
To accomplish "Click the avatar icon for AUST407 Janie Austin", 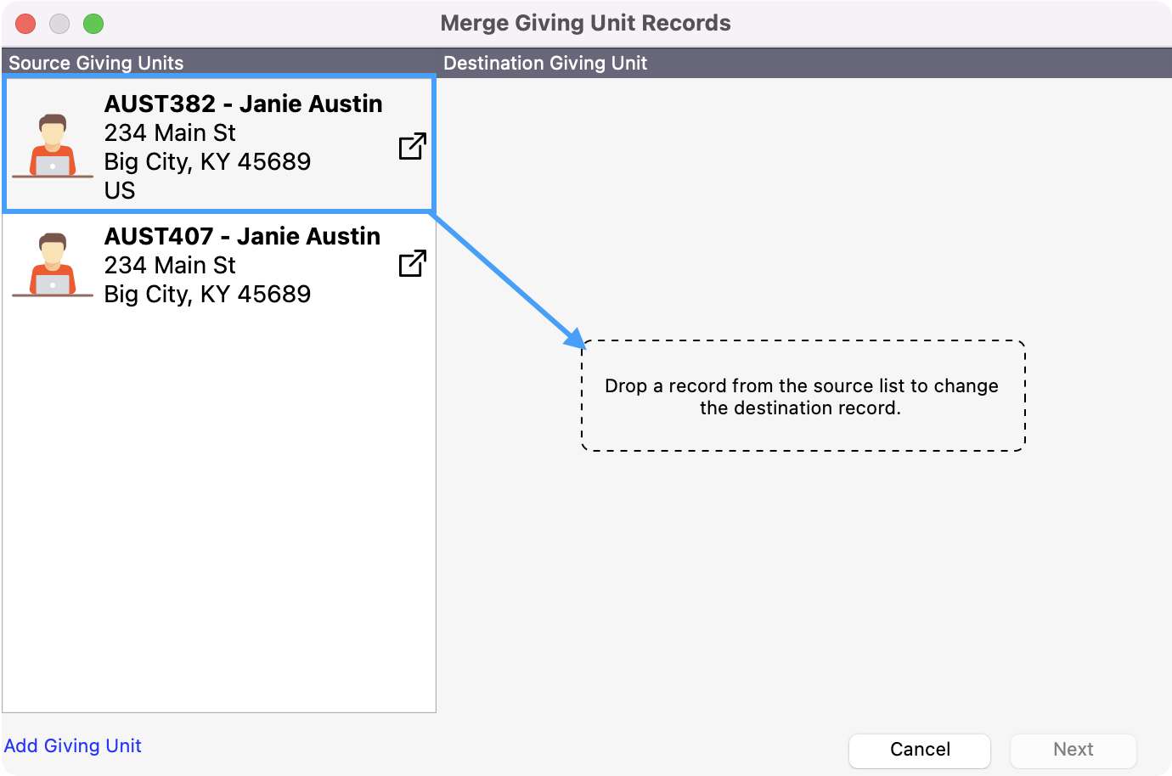I will point(53,265).
